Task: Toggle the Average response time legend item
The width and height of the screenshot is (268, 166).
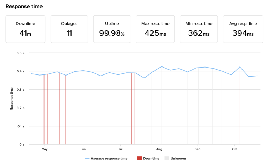Action: (x=106, y=158)
